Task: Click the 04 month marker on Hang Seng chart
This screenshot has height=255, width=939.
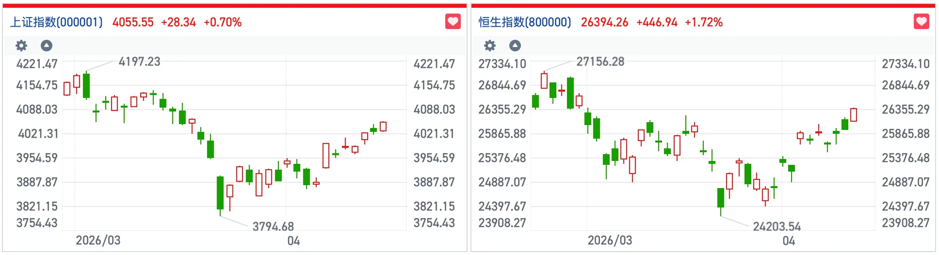Action: click(x=789, y=241)
